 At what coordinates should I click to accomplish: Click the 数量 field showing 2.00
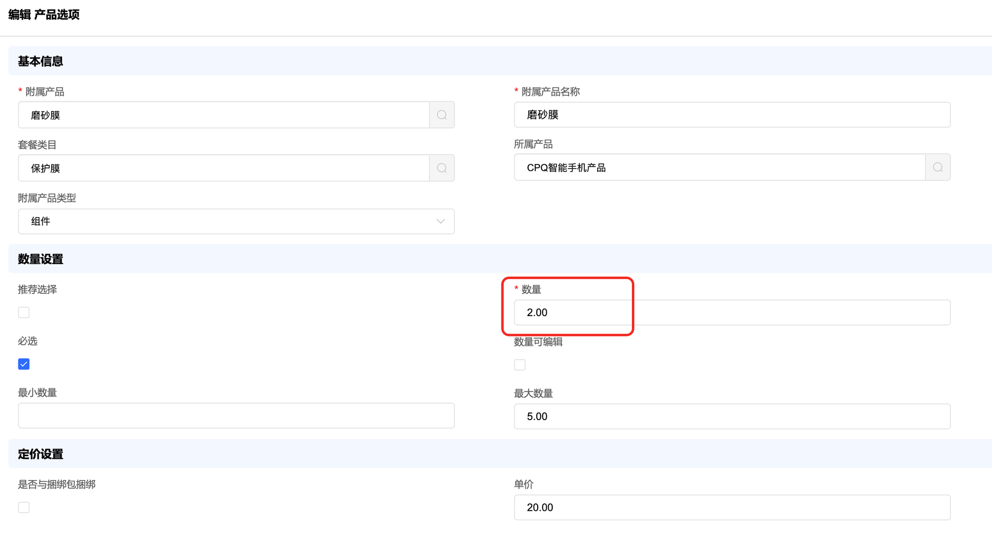pos(732,313)
